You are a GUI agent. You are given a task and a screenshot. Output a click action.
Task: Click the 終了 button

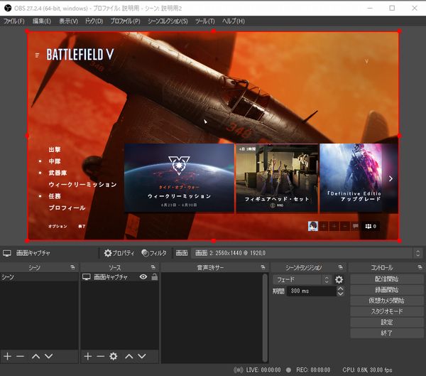387,333
